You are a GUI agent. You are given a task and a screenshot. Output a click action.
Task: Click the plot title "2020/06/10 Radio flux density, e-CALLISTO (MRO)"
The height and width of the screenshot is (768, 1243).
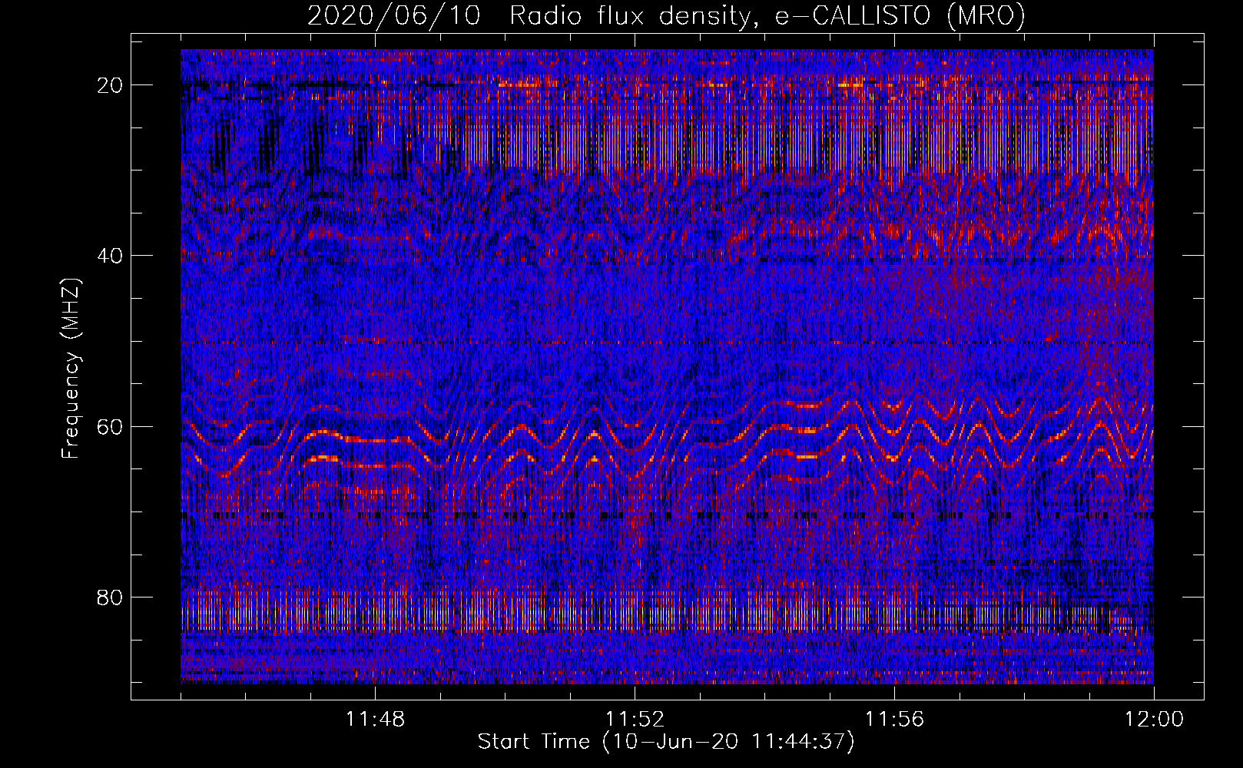[666, 15]
